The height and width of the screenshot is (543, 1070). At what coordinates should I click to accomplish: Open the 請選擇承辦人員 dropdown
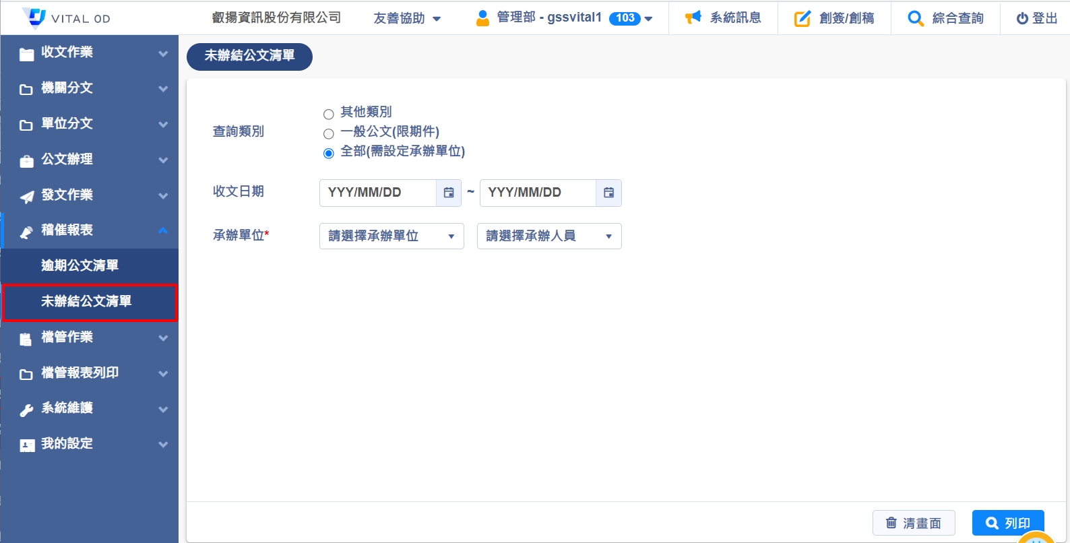548,236
